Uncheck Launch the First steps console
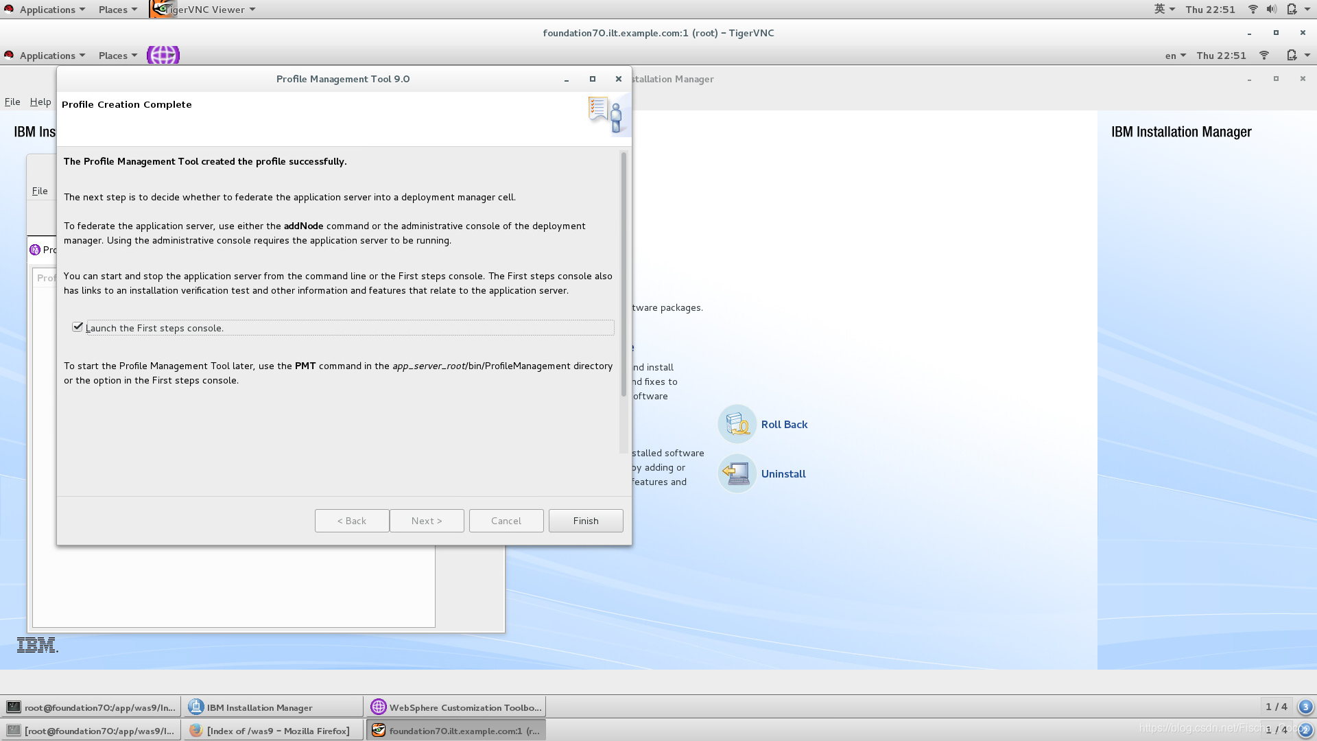This screenshot has height=741, width=1317. click(x=78, y=327)
